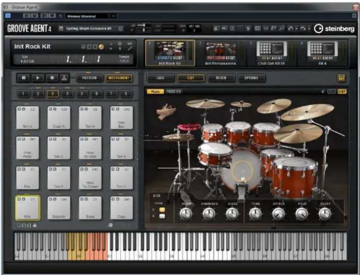Click the plugin bypass power icon
The width and height of the screenshot is (360, 275).
pos(8,16)
